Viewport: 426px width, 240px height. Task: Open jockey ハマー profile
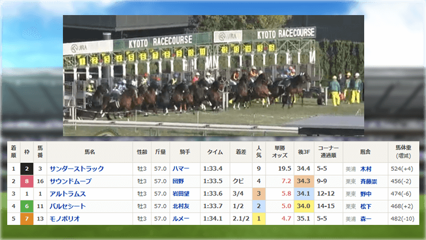coord(181,169)
